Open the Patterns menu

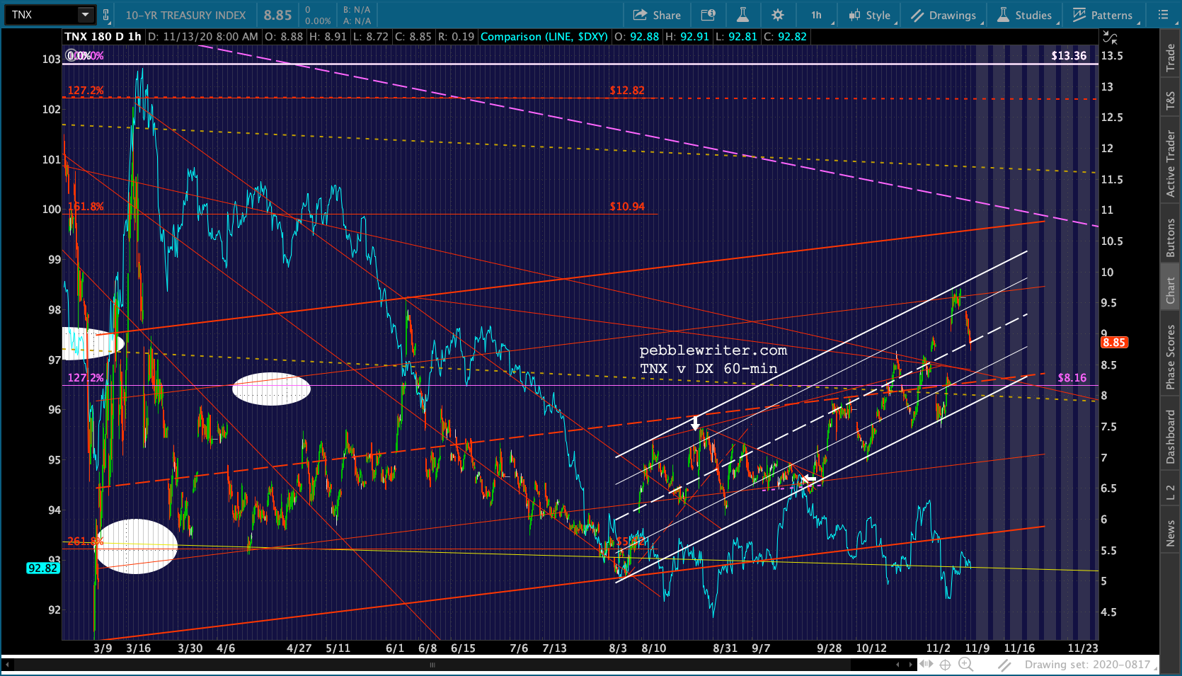pyautogui.click(x=1103, y=15)
